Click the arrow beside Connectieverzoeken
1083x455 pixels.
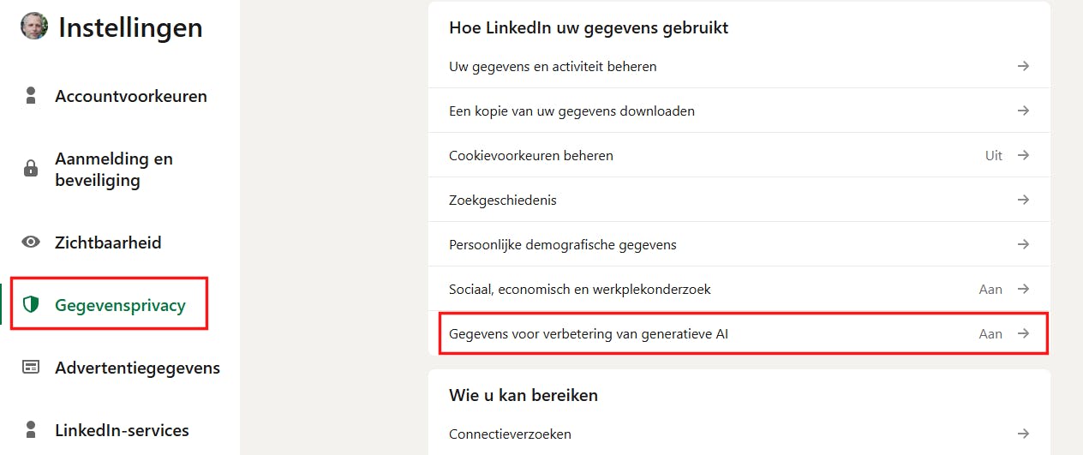point(1023,434)
